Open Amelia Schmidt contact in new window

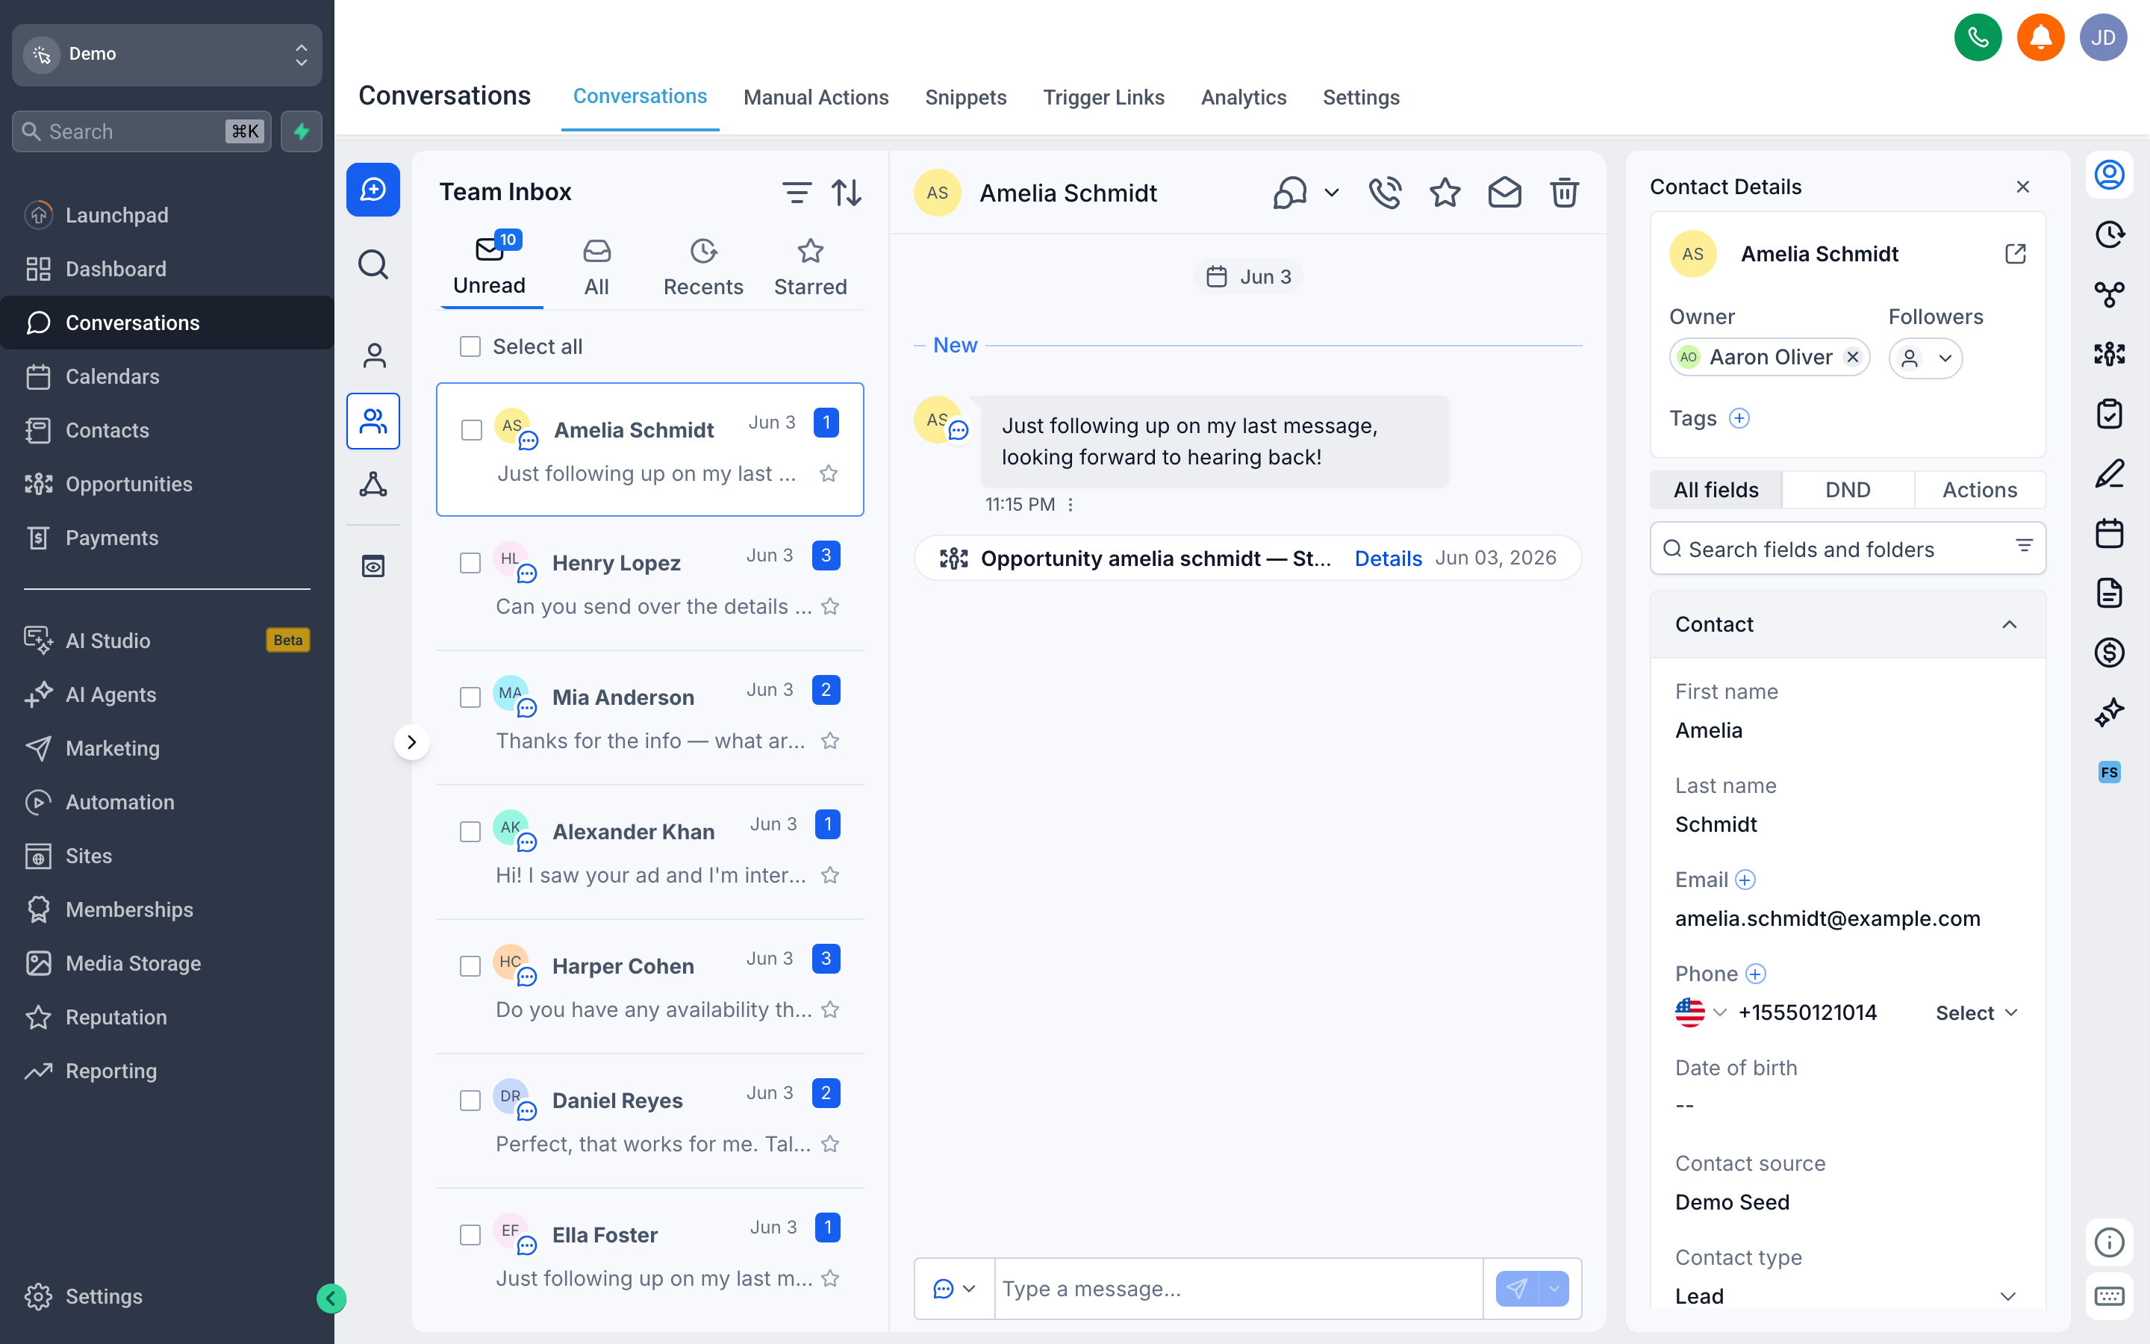[2015, 254]
